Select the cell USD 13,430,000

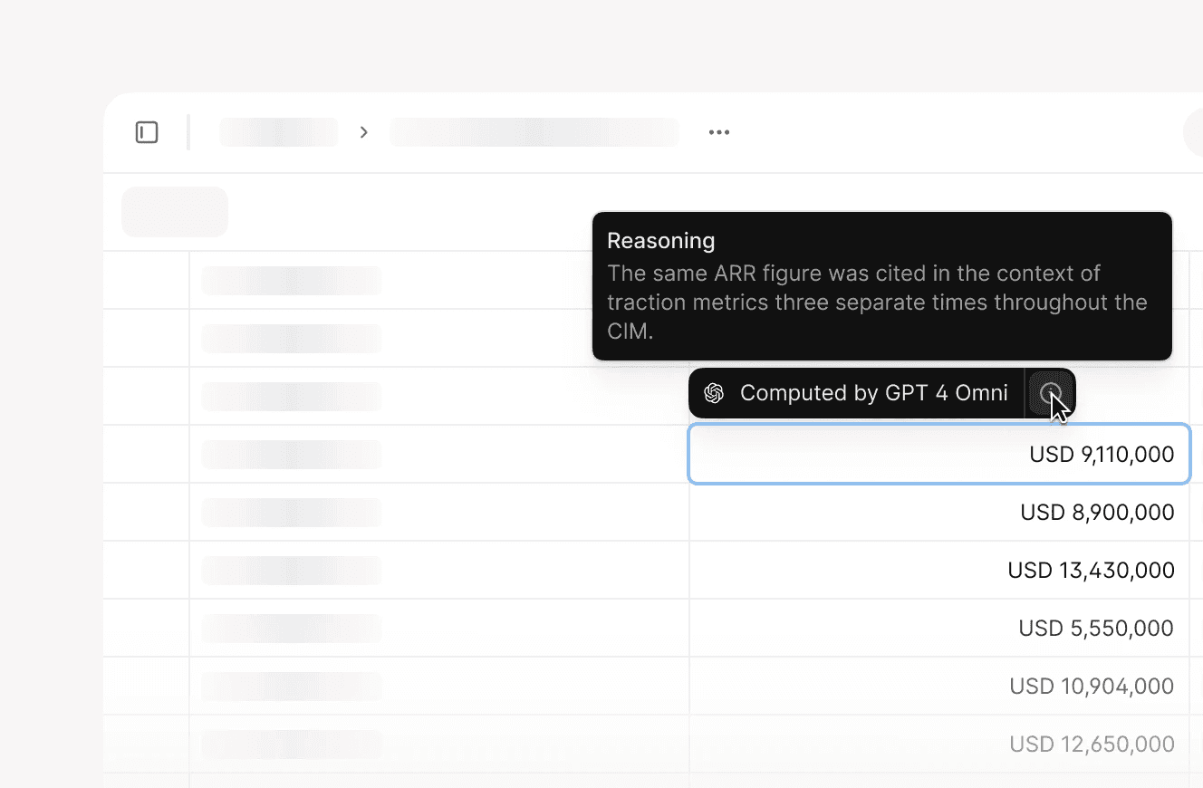click(939, 570)
